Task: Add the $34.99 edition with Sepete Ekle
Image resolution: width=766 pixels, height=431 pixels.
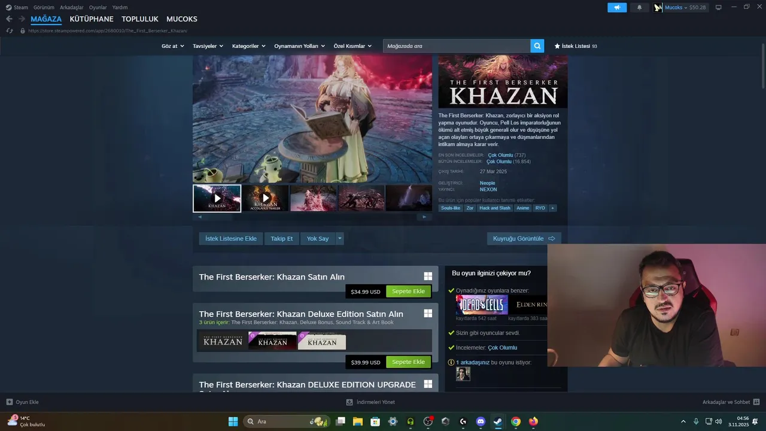Action: click(409, 292)
